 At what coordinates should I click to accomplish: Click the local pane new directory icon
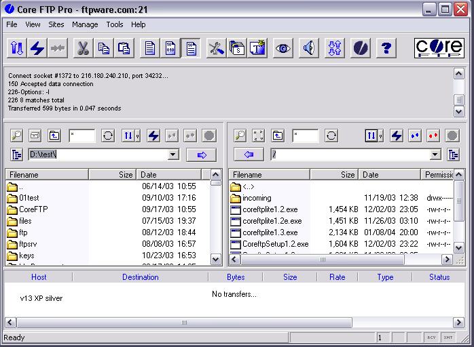[35, 136]
